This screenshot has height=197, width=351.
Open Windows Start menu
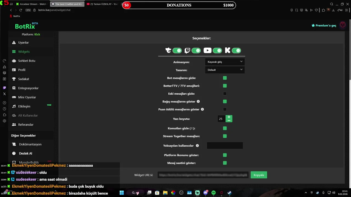[x=122, y=193]
